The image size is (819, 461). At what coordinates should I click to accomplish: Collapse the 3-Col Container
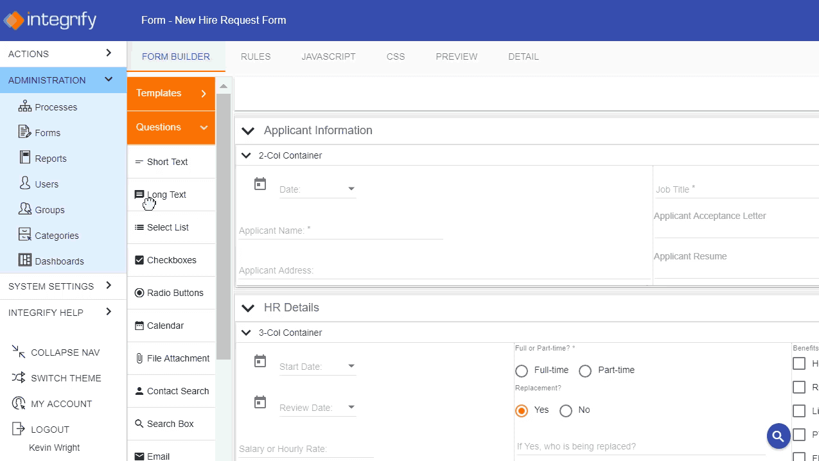pos(246,333)
